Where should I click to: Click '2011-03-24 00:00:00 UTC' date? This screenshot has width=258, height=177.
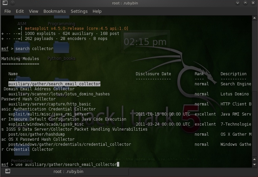[163, 124]
